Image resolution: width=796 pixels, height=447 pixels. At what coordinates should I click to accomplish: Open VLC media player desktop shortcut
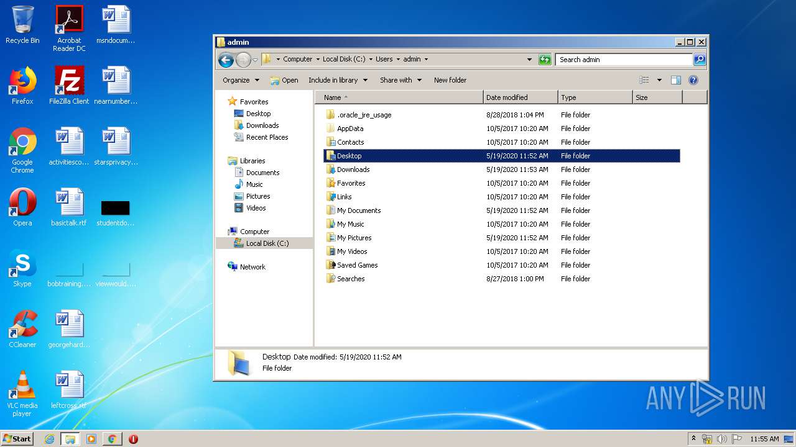point(22,394)
